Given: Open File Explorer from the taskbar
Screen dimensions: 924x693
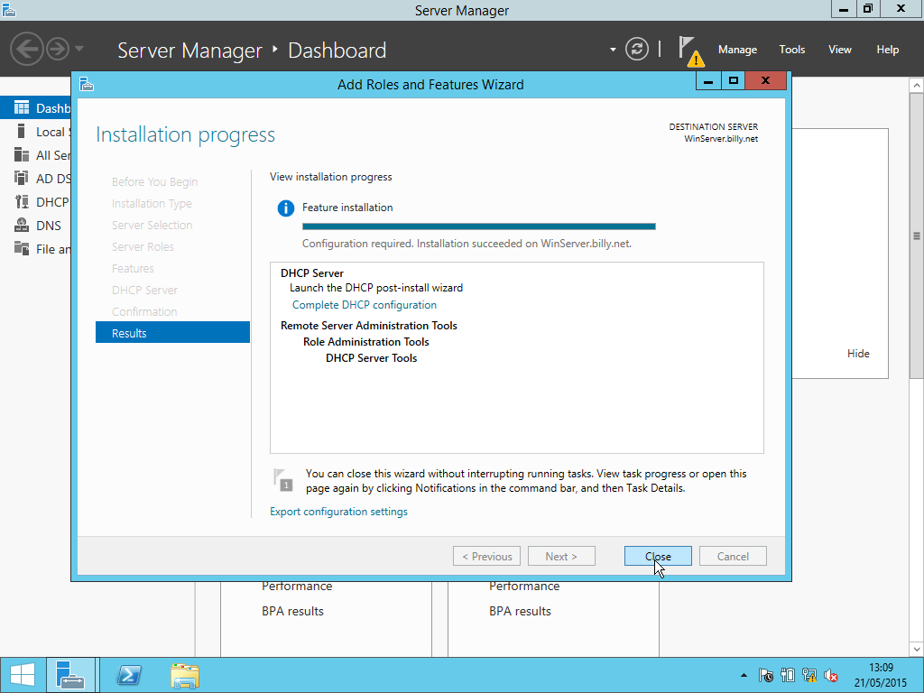Looking at the screenshot, I should (184, 675).
